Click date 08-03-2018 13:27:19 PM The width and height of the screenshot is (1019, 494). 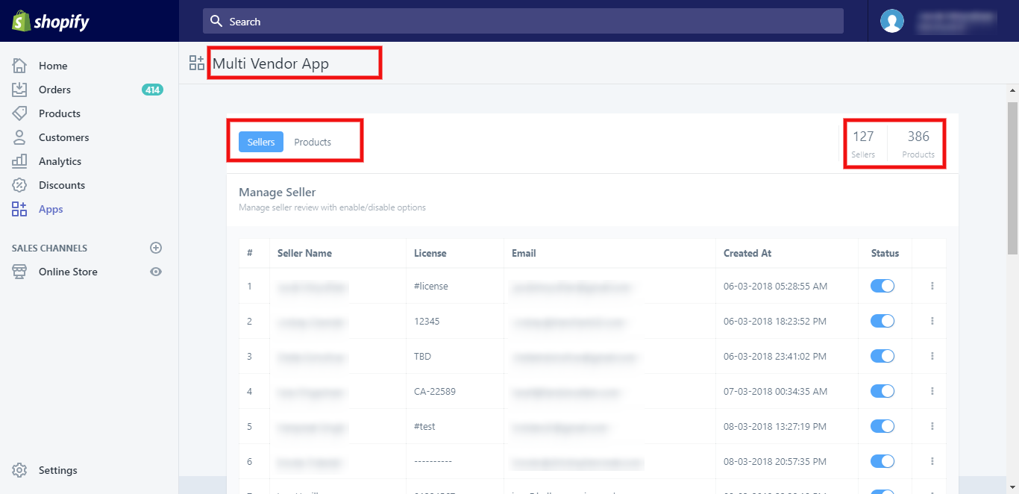[775, 426]
